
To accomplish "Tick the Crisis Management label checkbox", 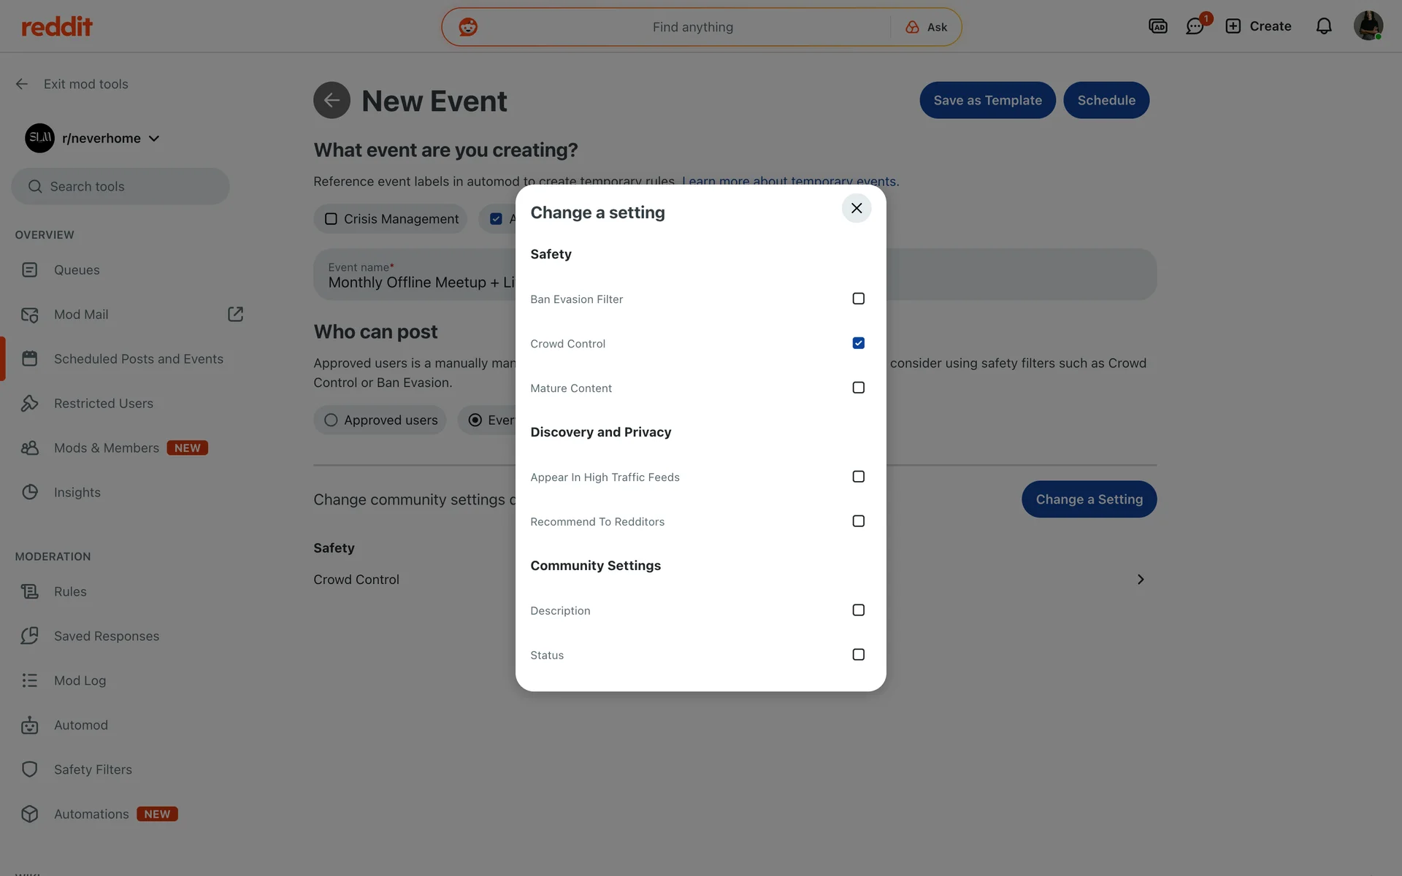I will coord(331,219).
